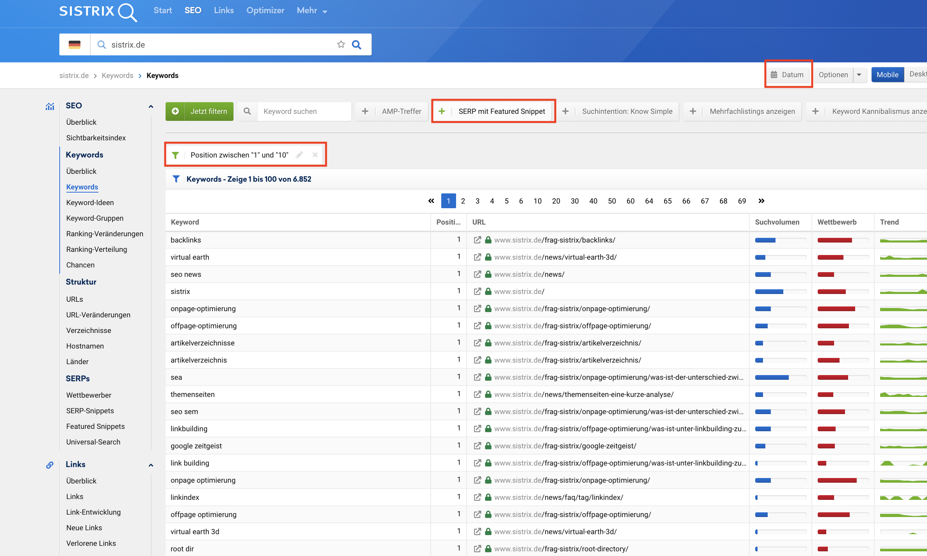Screen dimensions: 927x556
Task: Open external link icon for sea row
Action: (x=477, y=377)
